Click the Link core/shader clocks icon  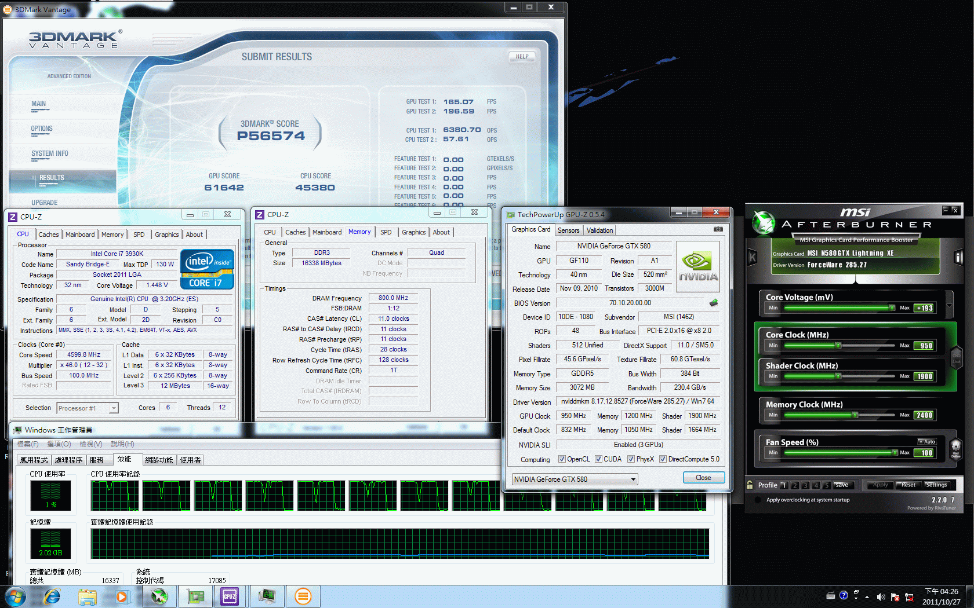click(956, 357)
